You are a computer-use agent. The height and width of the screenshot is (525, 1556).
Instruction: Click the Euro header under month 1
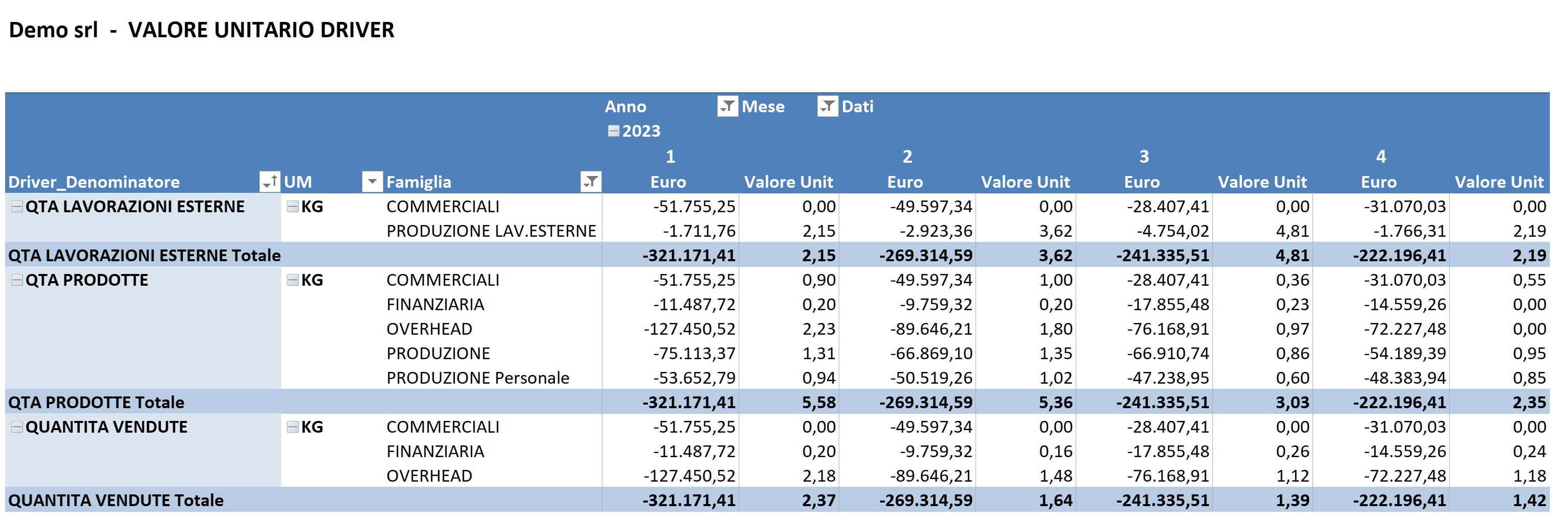coord(668,182)
